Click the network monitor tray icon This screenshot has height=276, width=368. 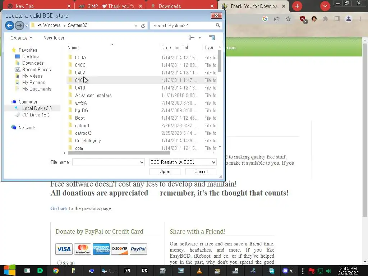coord(320,271)
